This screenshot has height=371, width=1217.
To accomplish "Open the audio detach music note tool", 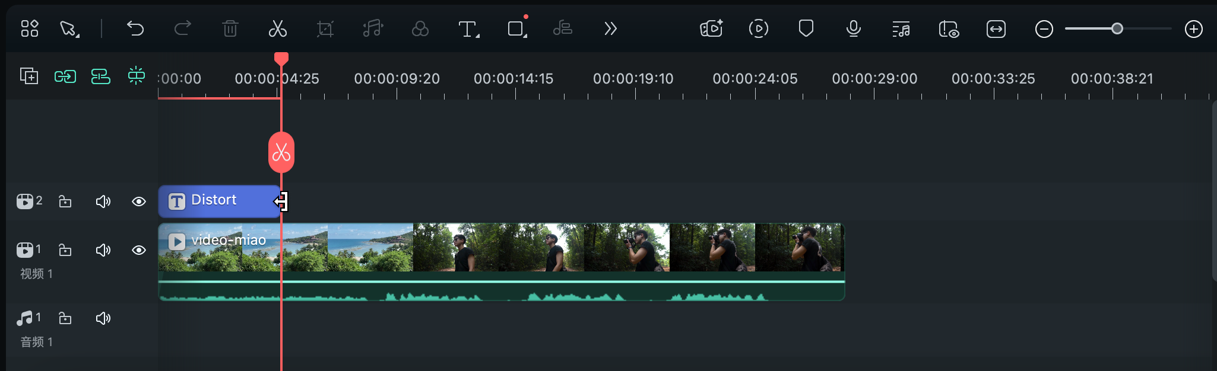I will (x=373, y=28).
